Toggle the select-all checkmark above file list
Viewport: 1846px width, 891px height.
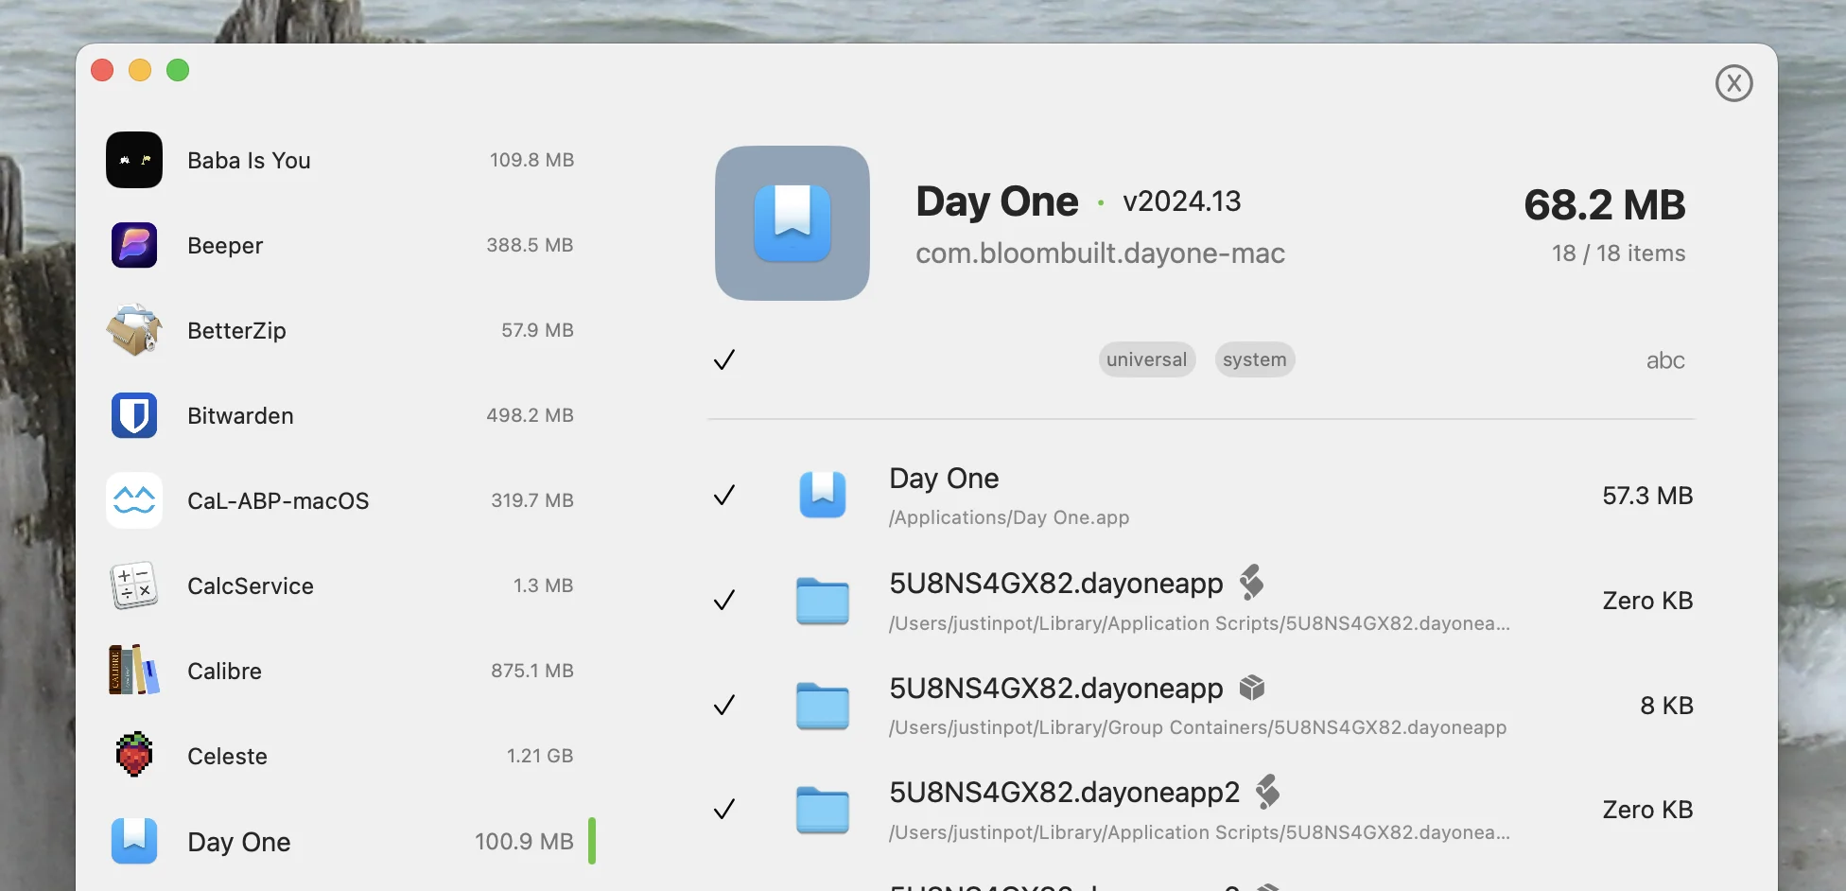click(724, 359)
